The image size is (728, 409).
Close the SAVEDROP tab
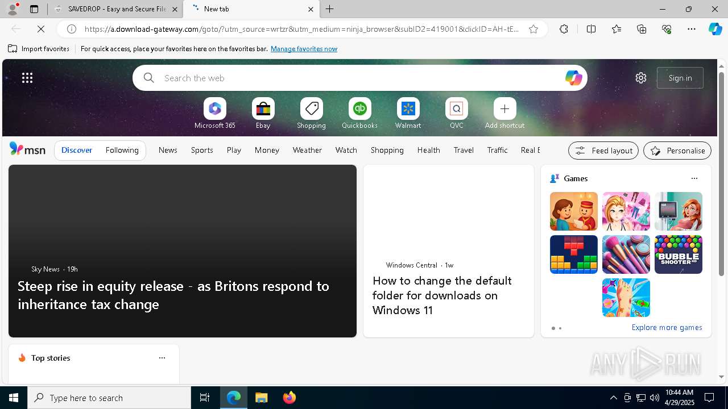pyautogui.click(x=175, y=9)
